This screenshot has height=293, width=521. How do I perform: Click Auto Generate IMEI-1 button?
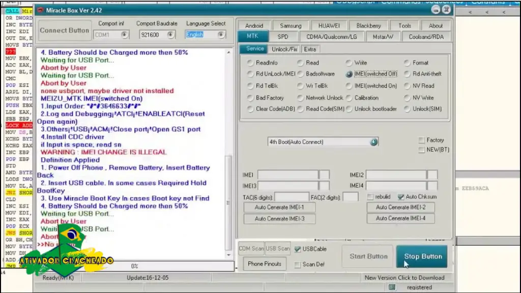[x=279, y=208]
